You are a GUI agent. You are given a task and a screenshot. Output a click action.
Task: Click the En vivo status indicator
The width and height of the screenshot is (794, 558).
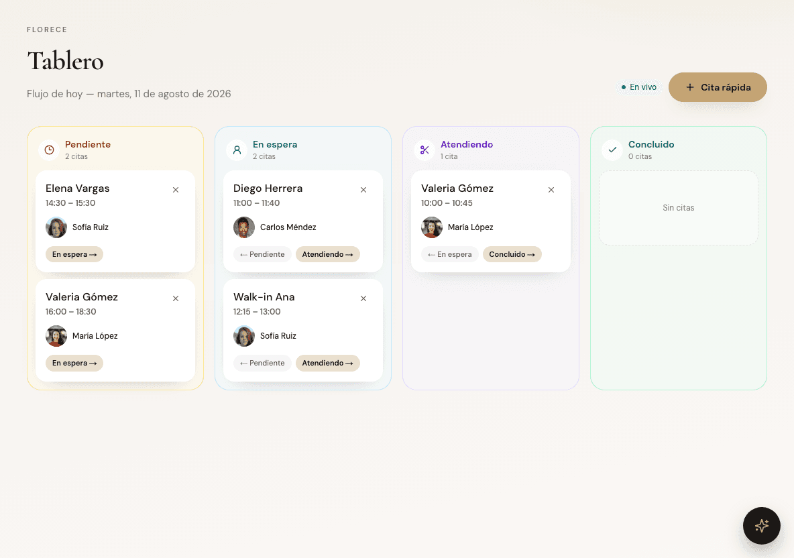[639, 87]
